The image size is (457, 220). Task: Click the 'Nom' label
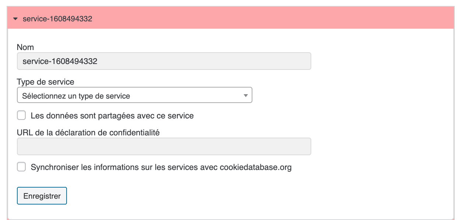click(x=25, y=47)
